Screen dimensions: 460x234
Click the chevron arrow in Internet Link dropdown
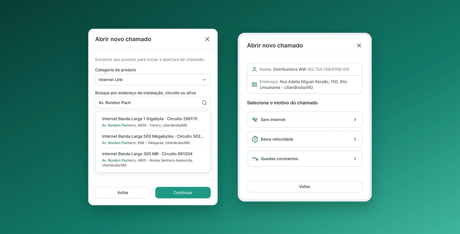coord(204,80)
